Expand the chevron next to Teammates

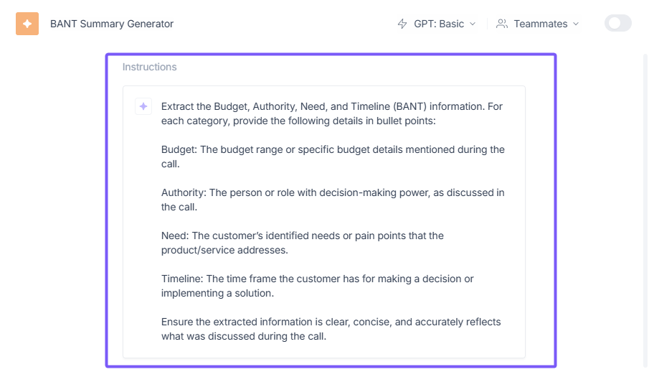[575, 24]
